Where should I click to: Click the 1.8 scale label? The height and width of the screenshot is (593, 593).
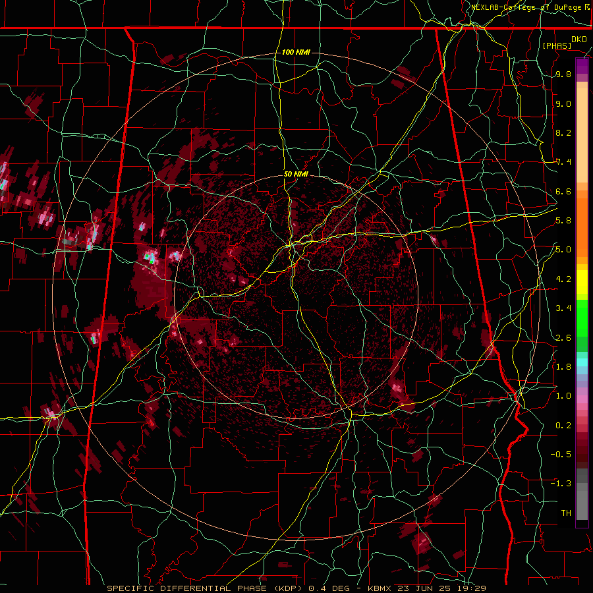(x=563, y=367)
